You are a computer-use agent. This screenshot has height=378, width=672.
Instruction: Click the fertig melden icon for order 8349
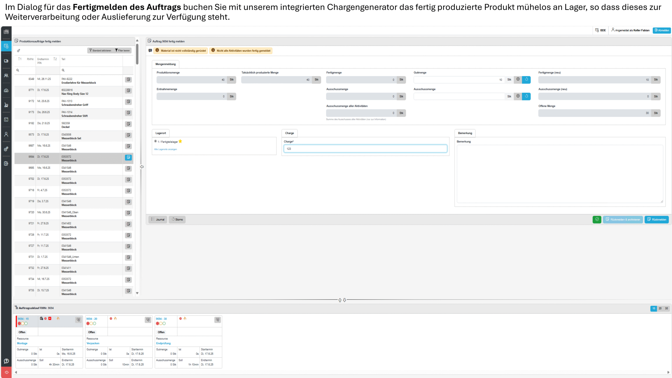(x=128, y=80)
